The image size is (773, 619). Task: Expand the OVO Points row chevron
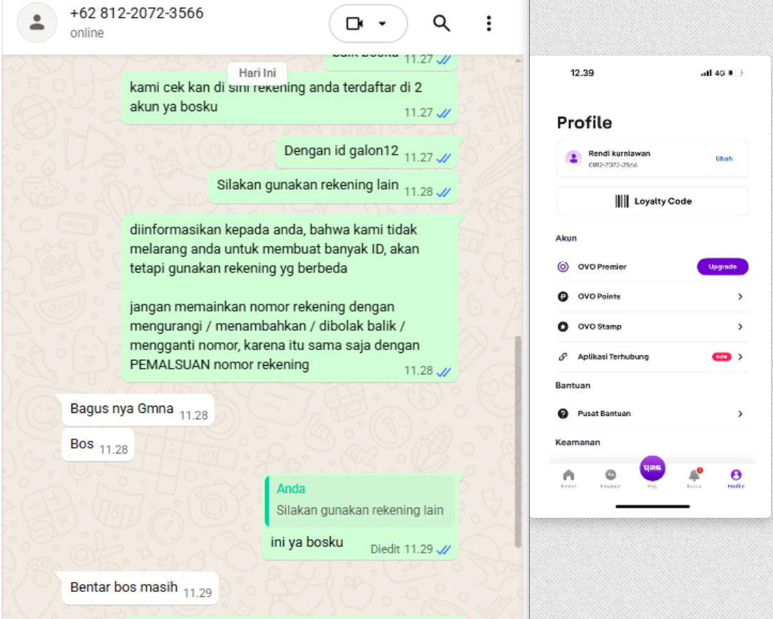click(x=740, y=296)
